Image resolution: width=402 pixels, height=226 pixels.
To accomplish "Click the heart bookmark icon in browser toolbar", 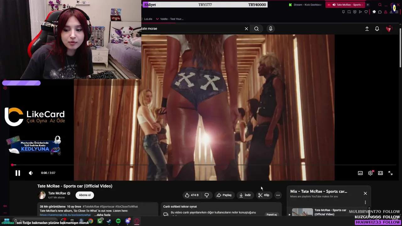I will pos(366,12).
